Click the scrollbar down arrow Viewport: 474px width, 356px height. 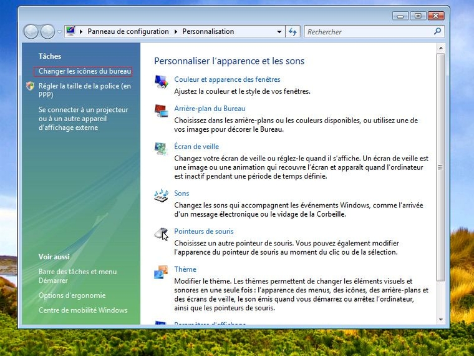coord(441,319)
